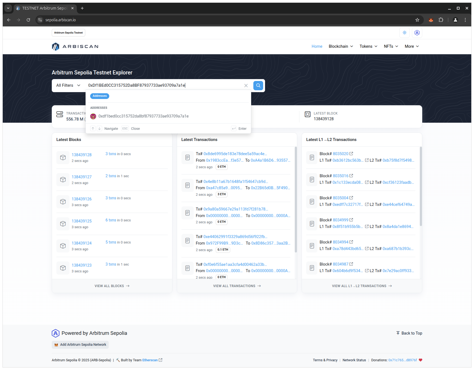This screenshot has width=474, height=370.
Task: Select the Addresses filter pill in suggestions
Action: (99, 96)
